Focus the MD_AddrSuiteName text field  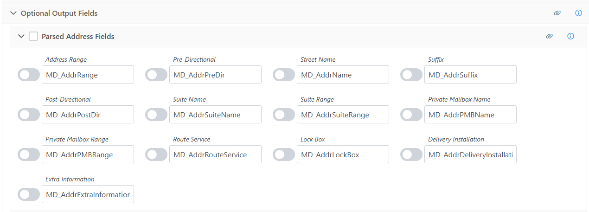coord(215,115)
